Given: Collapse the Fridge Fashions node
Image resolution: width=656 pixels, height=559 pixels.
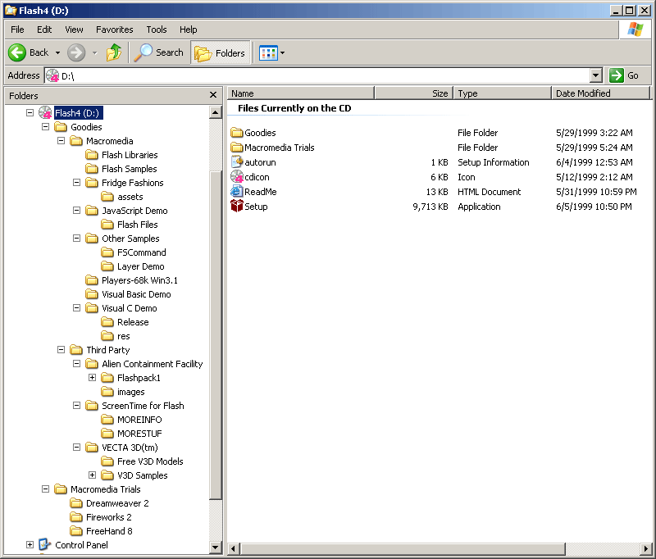Looking at the screenshot, I should pyautogui.click(x=76, y=182).
